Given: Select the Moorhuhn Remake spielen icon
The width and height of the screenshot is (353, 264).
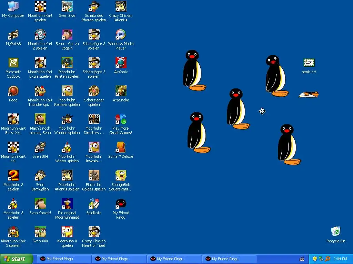Looking at the screenshot, I should point(67,91).
